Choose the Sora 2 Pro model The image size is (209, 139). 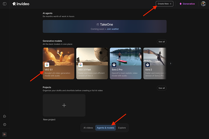[x=125, y=63]
